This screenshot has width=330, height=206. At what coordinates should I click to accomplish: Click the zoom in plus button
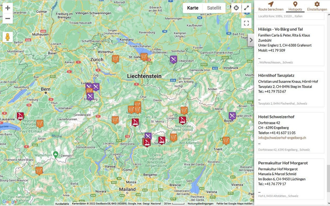8,8
